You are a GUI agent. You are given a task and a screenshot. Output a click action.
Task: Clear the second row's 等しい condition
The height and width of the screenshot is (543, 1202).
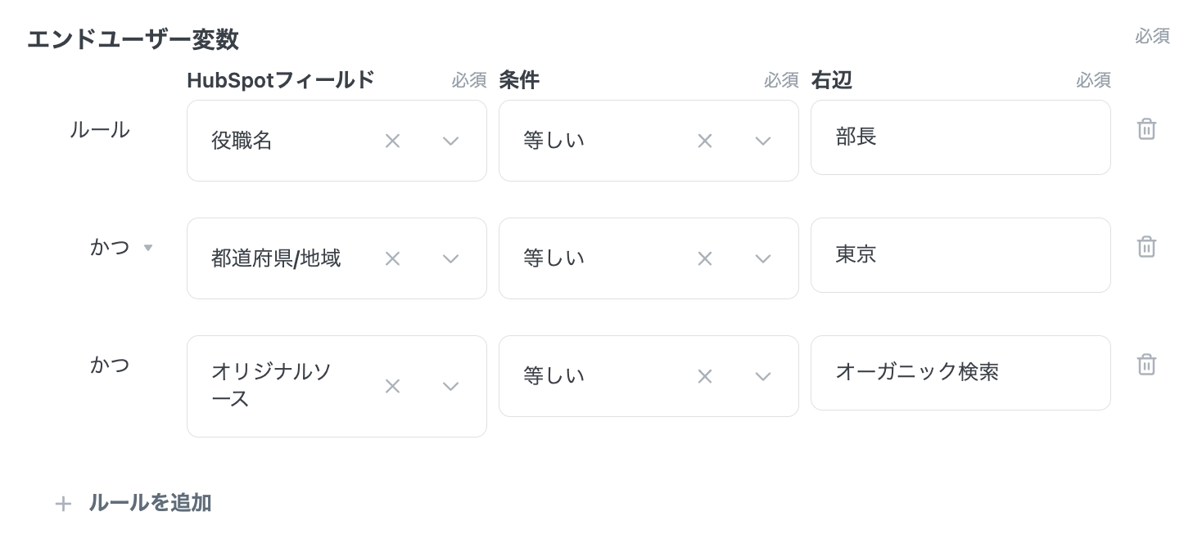pos(704,258)
